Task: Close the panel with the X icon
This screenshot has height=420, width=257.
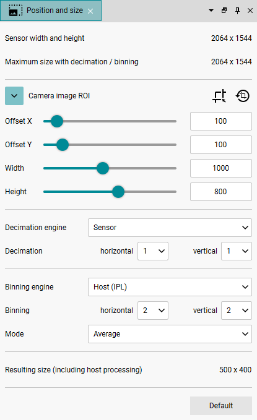Action: pos(250,11)
